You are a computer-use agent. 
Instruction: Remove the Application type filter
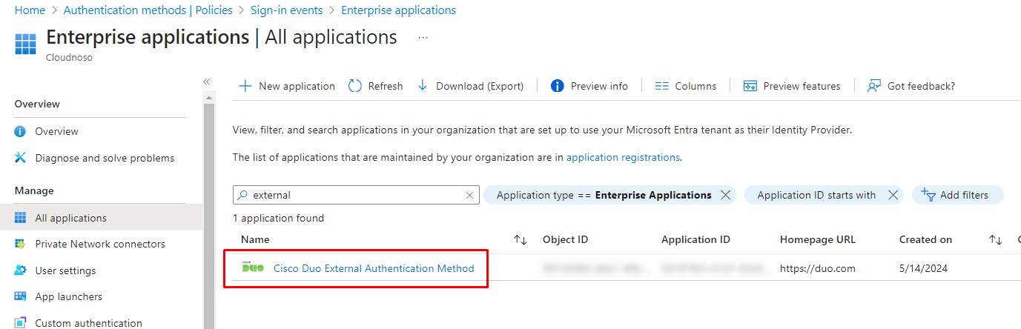click(x=726, y=195)
